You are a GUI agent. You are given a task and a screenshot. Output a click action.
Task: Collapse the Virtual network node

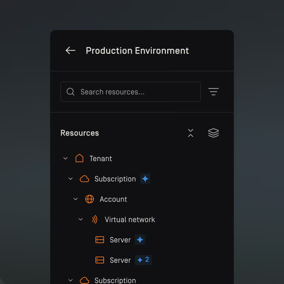81,219
